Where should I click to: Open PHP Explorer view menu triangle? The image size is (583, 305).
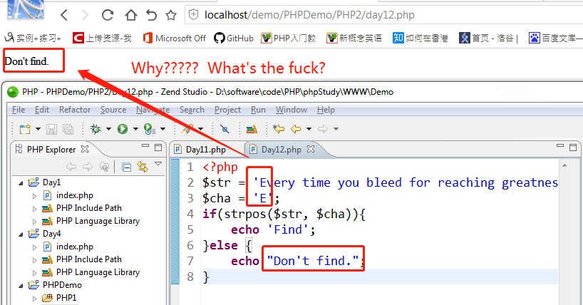tap(158, 164)
